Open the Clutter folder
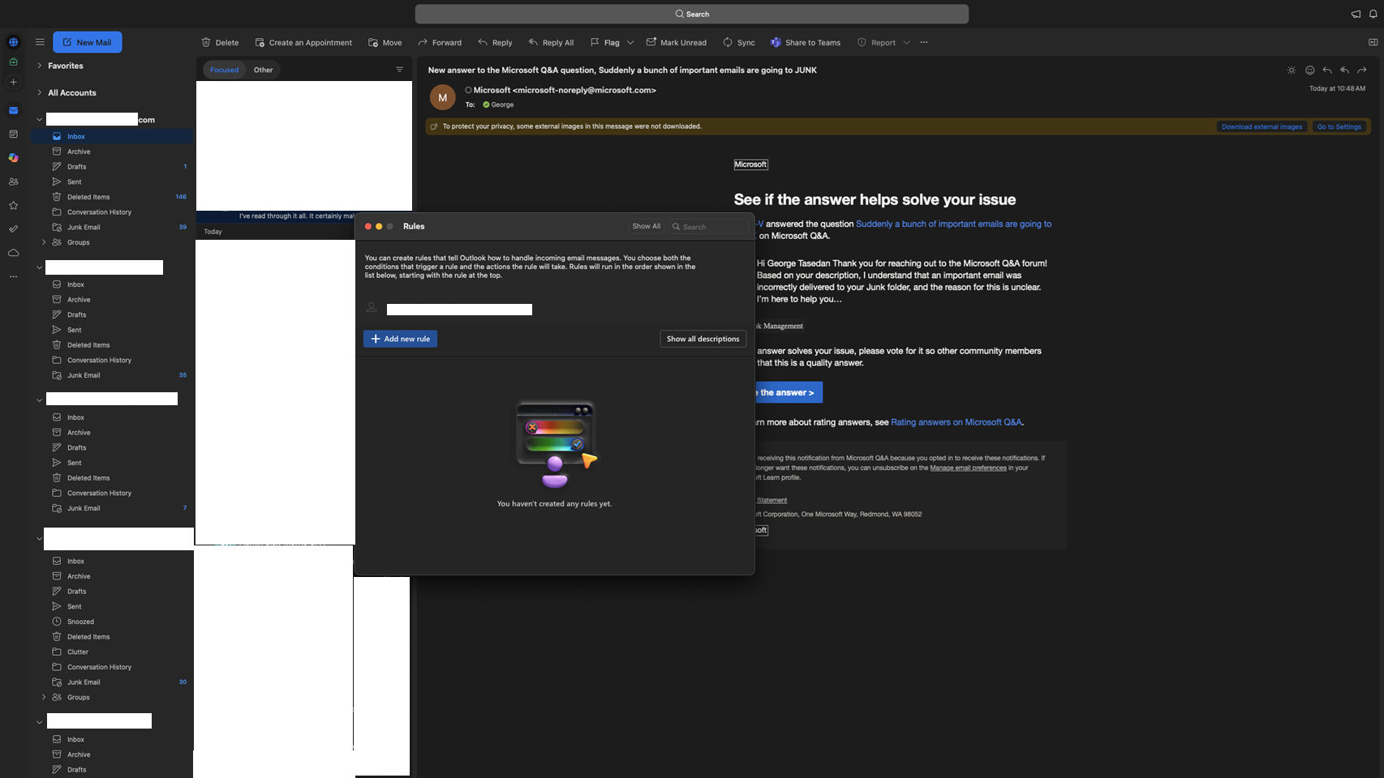Image resolution: width=1384 pixels, height=778 pixels. [112, 652]
